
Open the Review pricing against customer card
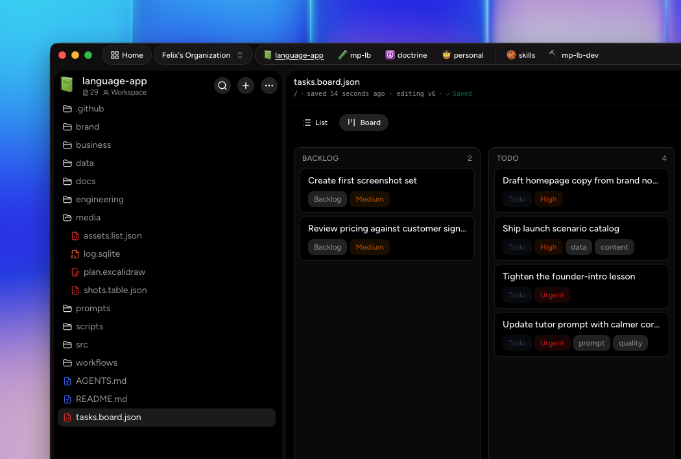pos(387,239)
